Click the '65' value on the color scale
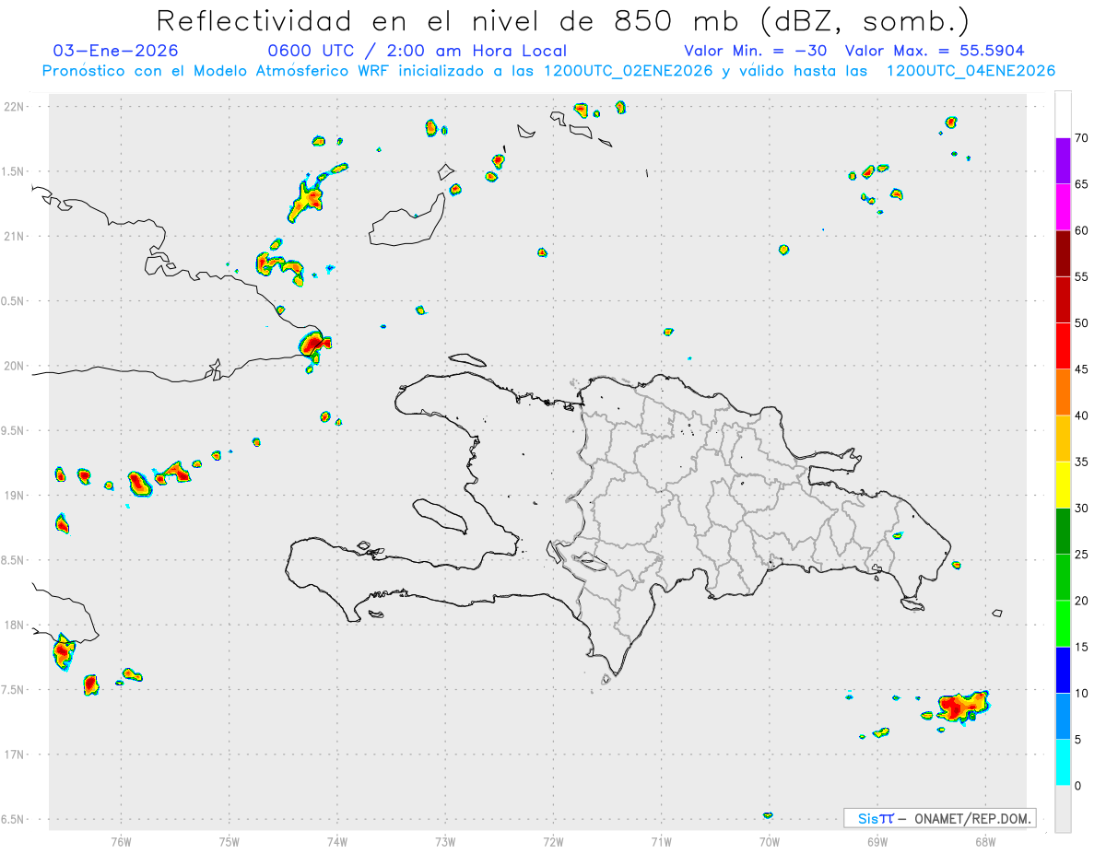Screen dimensions: 1106x854 1081,184
